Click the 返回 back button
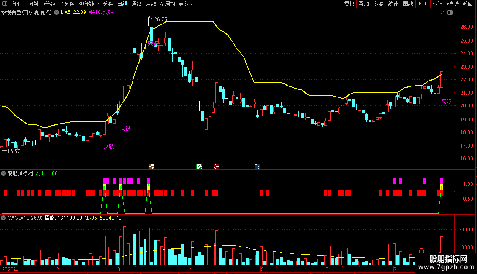477x274 pixels. tap(468, 4)
